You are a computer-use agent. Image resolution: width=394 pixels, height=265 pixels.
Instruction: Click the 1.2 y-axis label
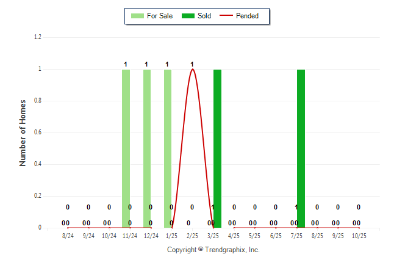[x=37, y=37]
